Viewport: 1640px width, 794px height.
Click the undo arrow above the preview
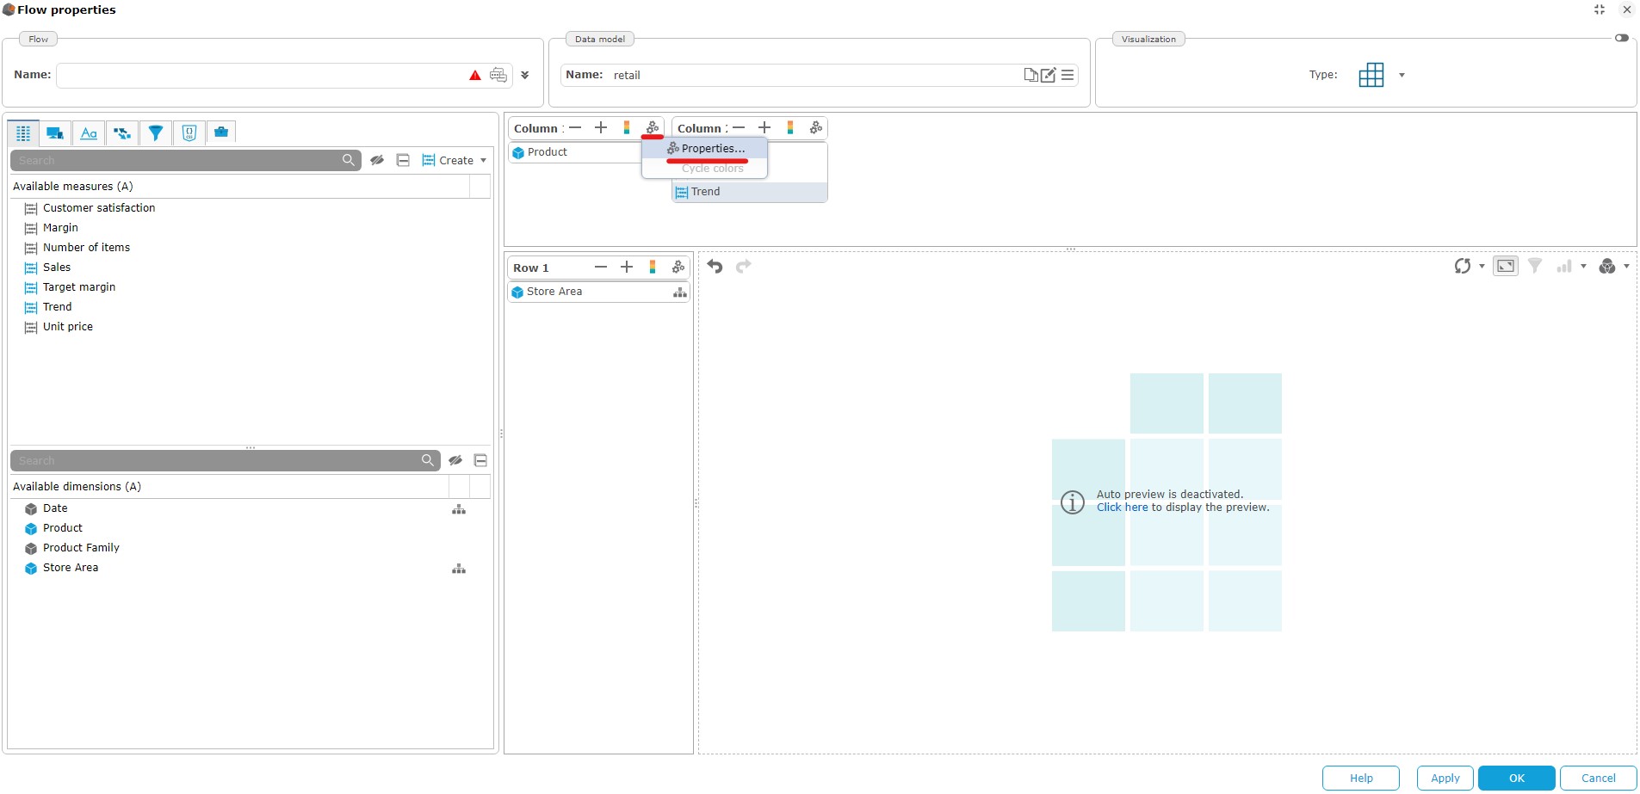tap(715, 267)
